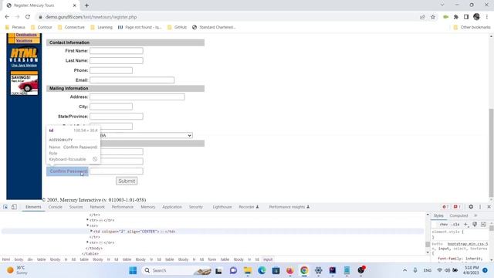Click the Elements panel scrollbar thumb
Screen dimensions: 494x278
coord(428,244)
